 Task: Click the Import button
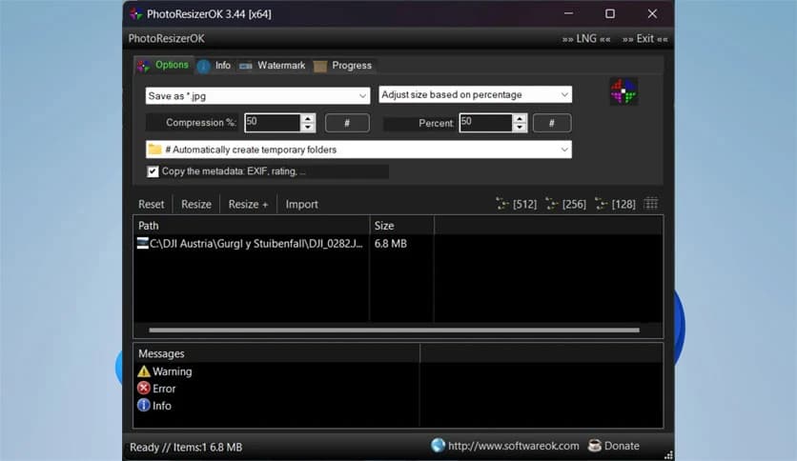(x=301, y=204)
